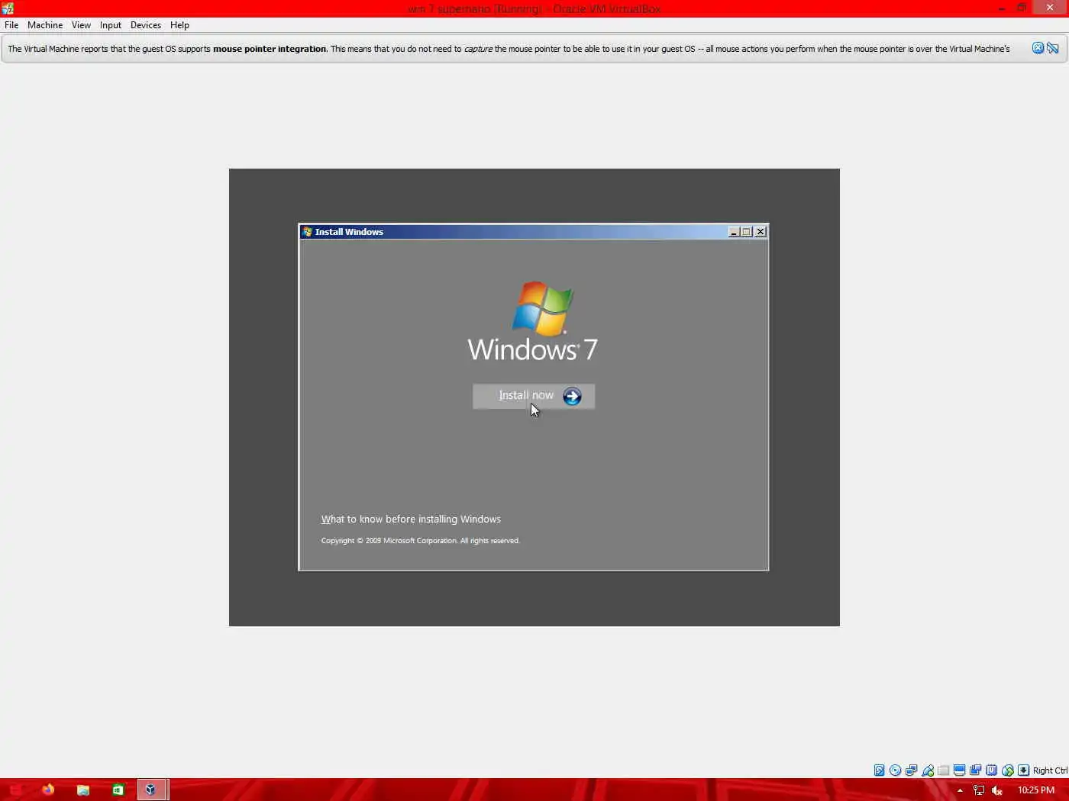The height and width of the screenshot is (801, 1069).
Task: Click the Copyright 2009 Microsoft Corporation text
Action: (x=420, y=541)
